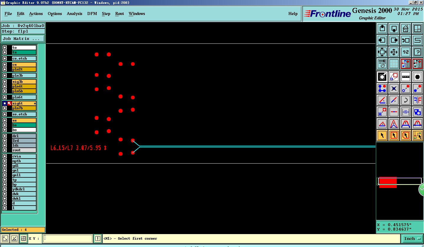Click the red affected-layer arrow on sig6t
Image resolution: width=424 pixels, height=247 pixels.
tap(9, 103)
